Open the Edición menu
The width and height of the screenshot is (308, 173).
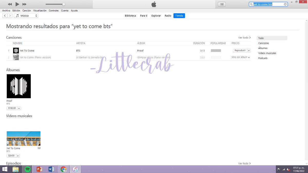click(x=16, y=11)
